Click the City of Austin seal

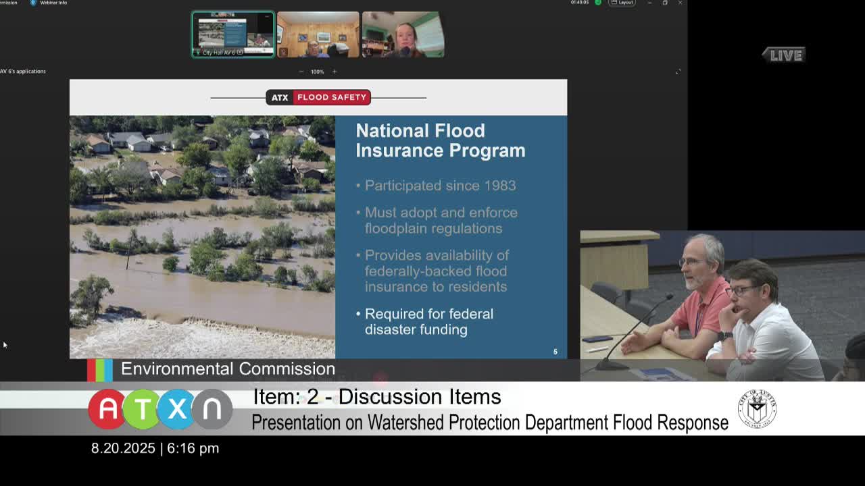(x=757, y=409)
